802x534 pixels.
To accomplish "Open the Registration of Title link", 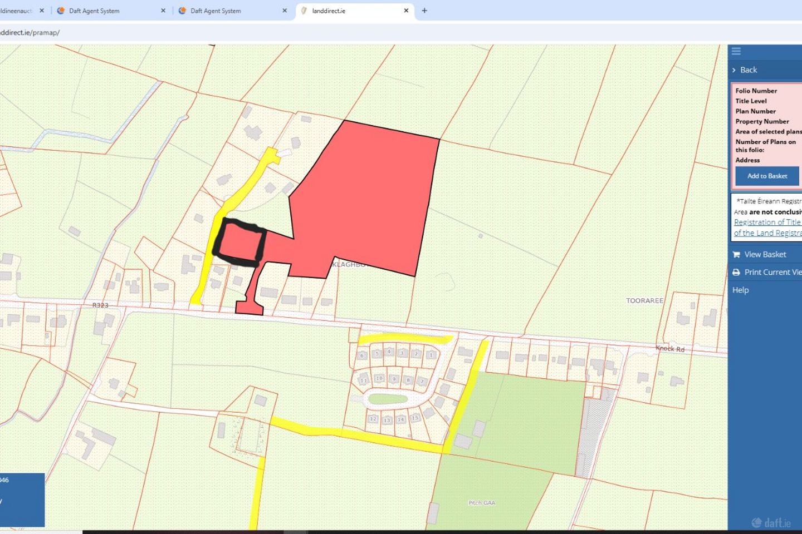I will pyautogui.click(x=767, y=222).
